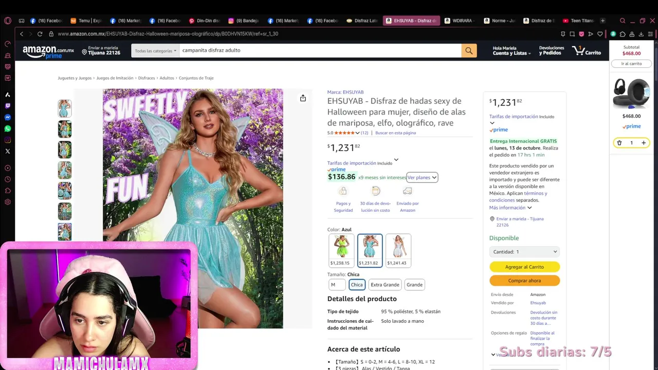The height and width of the screenshot is (370, 658).
Task: Open Todas las categorías search dropdown
Action: click(155, 50)
